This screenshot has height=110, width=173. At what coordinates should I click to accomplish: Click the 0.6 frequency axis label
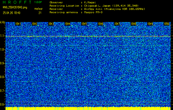click(x=2, y=105)
